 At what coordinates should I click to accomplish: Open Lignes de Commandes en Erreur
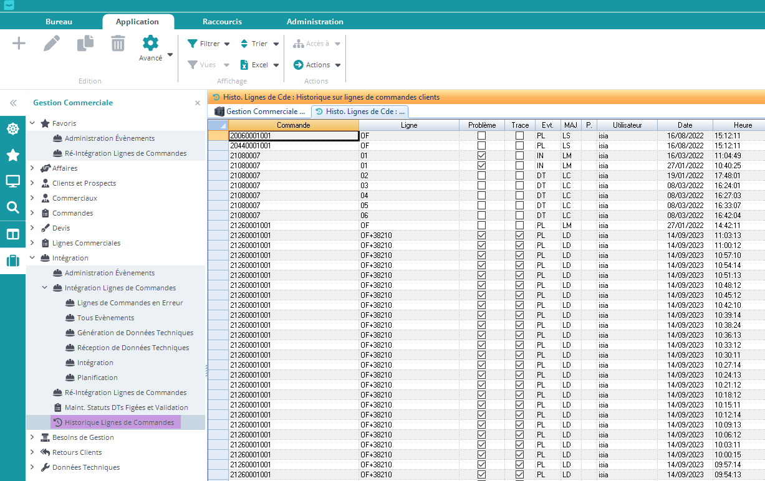click(x=130, y=303)
